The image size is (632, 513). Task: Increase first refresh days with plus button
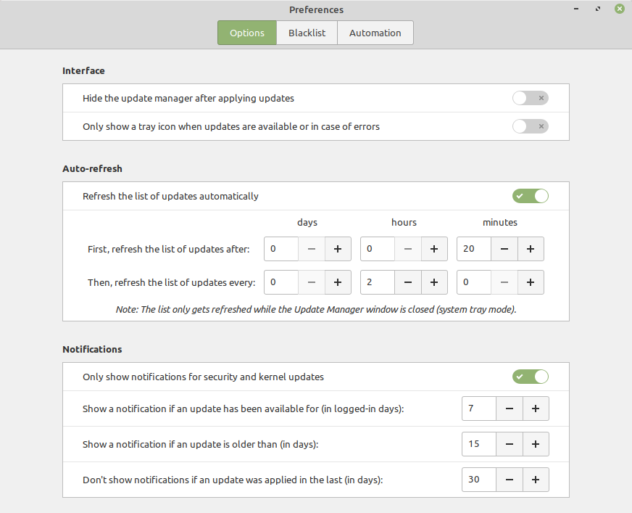pos(338,249)
